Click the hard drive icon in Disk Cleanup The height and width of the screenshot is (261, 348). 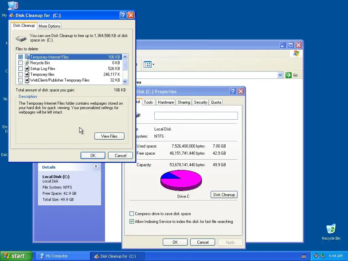coord(21,38)
